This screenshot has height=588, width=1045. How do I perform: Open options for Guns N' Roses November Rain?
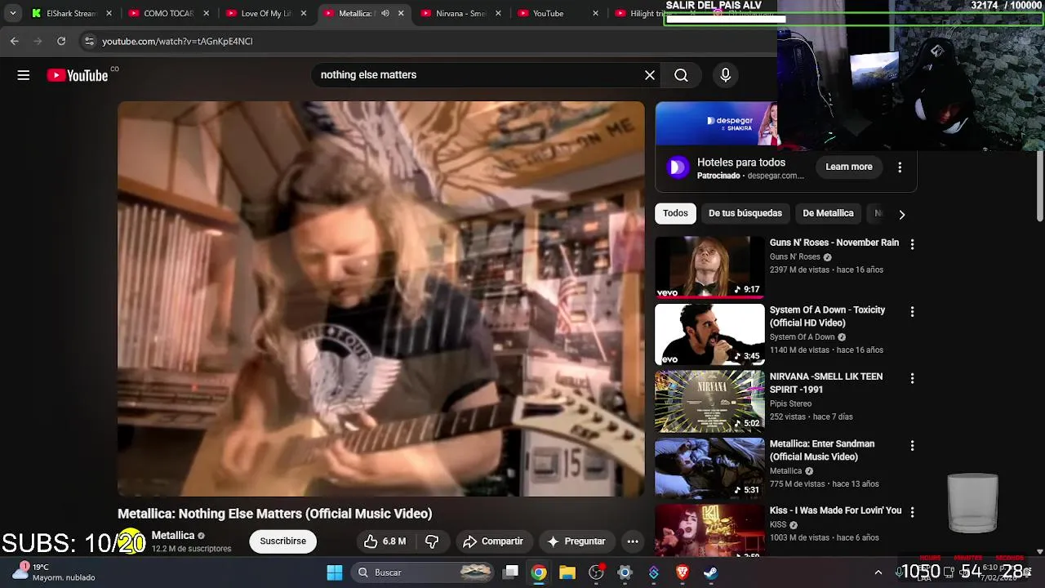click(912, 244)
